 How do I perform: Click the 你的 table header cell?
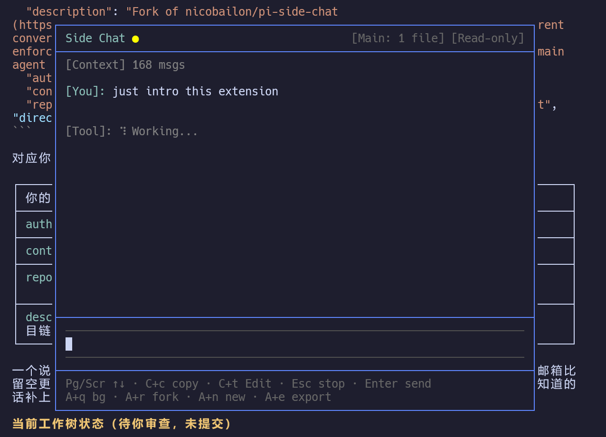[38, 198]
